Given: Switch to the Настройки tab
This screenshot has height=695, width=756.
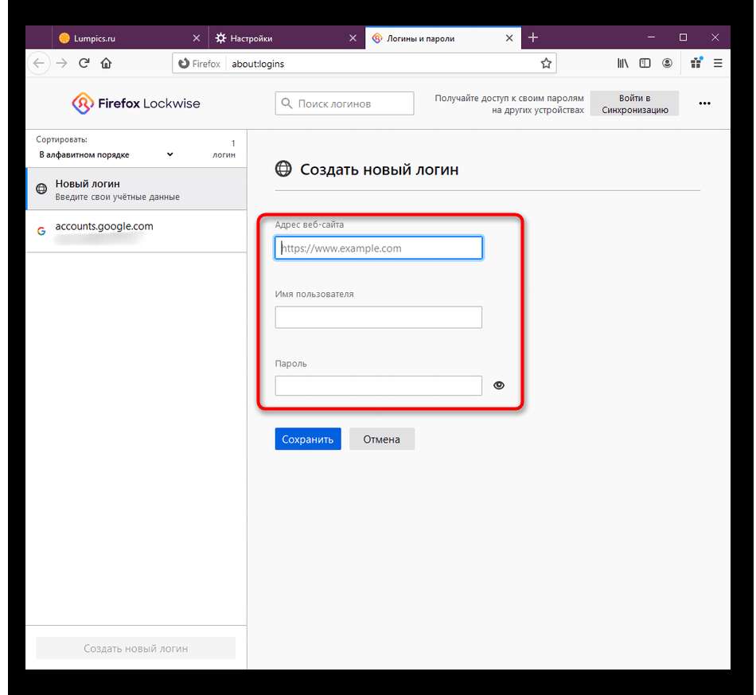Looking at the screenshot, I should 286,38.
